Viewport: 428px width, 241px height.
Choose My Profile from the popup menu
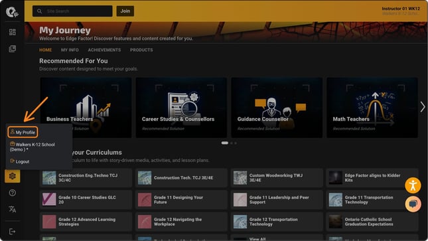(x=23, y=132)
